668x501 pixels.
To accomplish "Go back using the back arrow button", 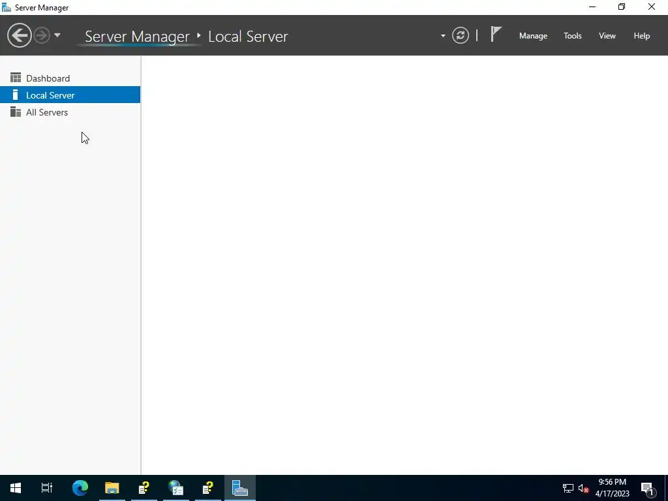I will point(19,35).
